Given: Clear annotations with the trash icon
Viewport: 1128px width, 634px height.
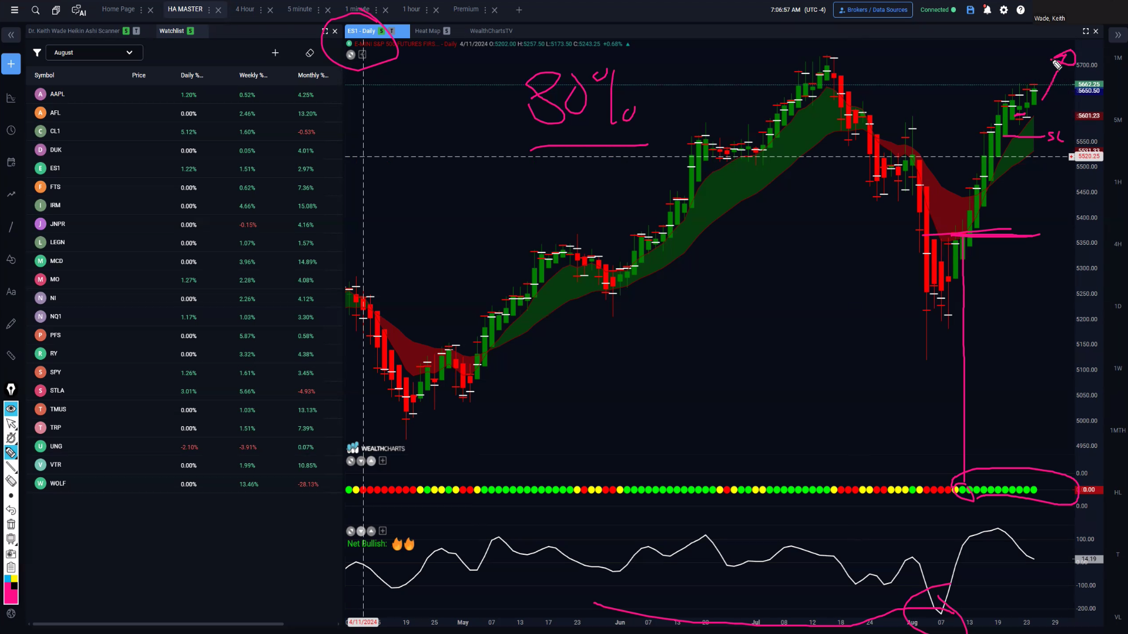Looking at the screenshot, I should pos(11,524).
